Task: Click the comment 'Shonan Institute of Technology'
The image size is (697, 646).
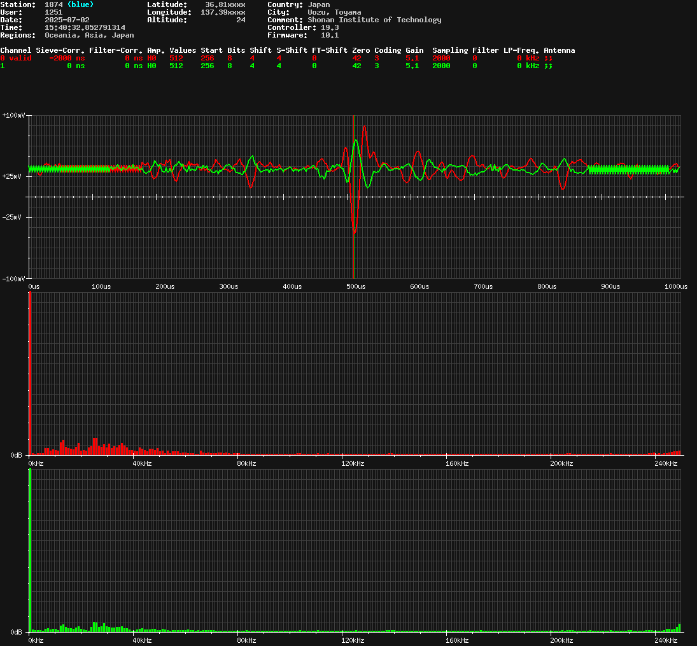Action: pyautogui.click(x=374, y=20)
